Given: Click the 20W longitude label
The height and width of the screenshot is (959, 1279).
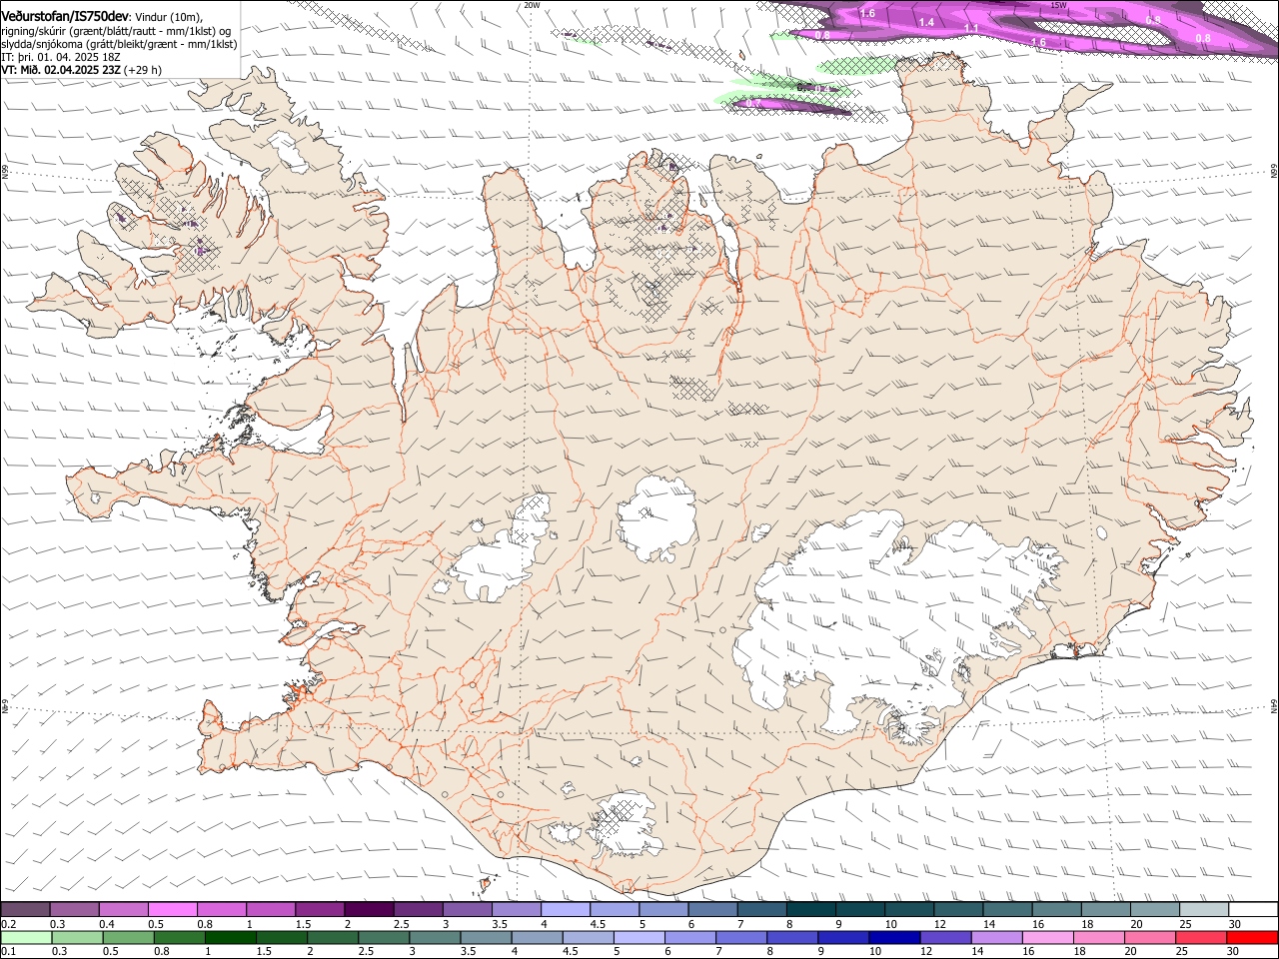Looking at the screenshot, I should 532,5.
